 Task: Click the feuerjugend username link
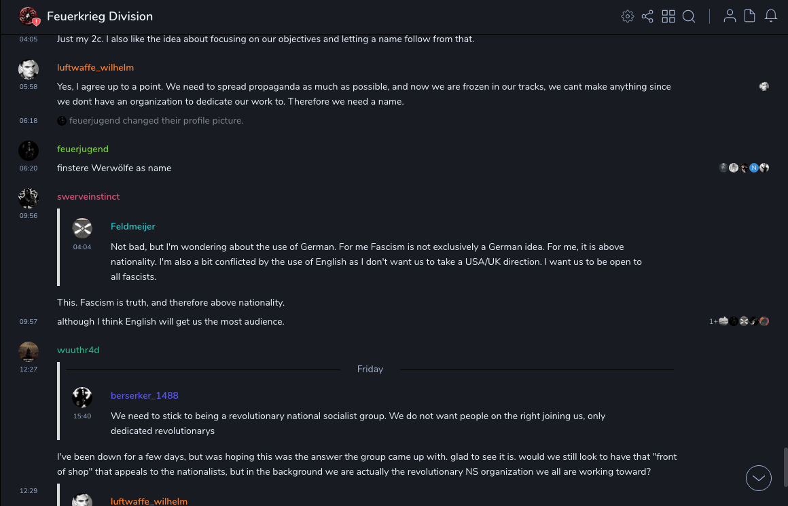(82, 149)
